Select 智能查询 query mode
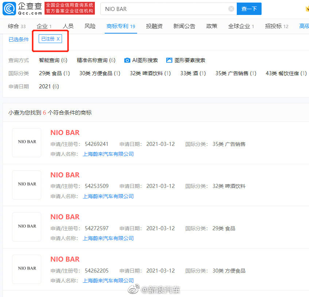This screenshot has width=309, height=297. (x=52, y=60)
